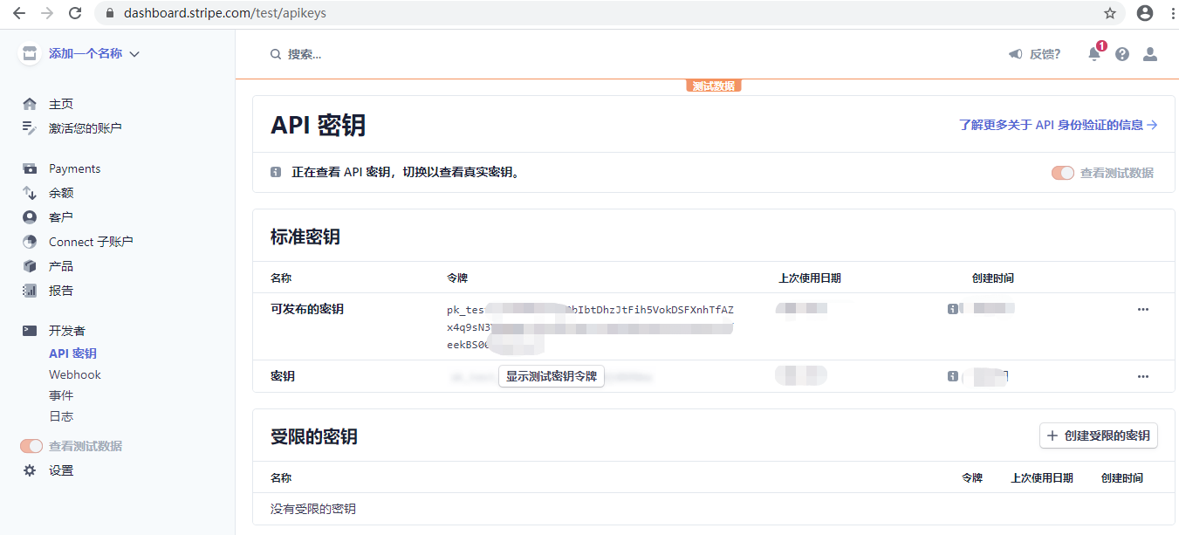Click the account store icon beside 添加一个名称

pos(31,53)
